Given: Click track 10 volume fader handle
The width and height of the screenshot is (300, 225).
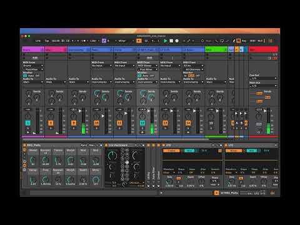Looking at the screenshot, I should (103, 116).
